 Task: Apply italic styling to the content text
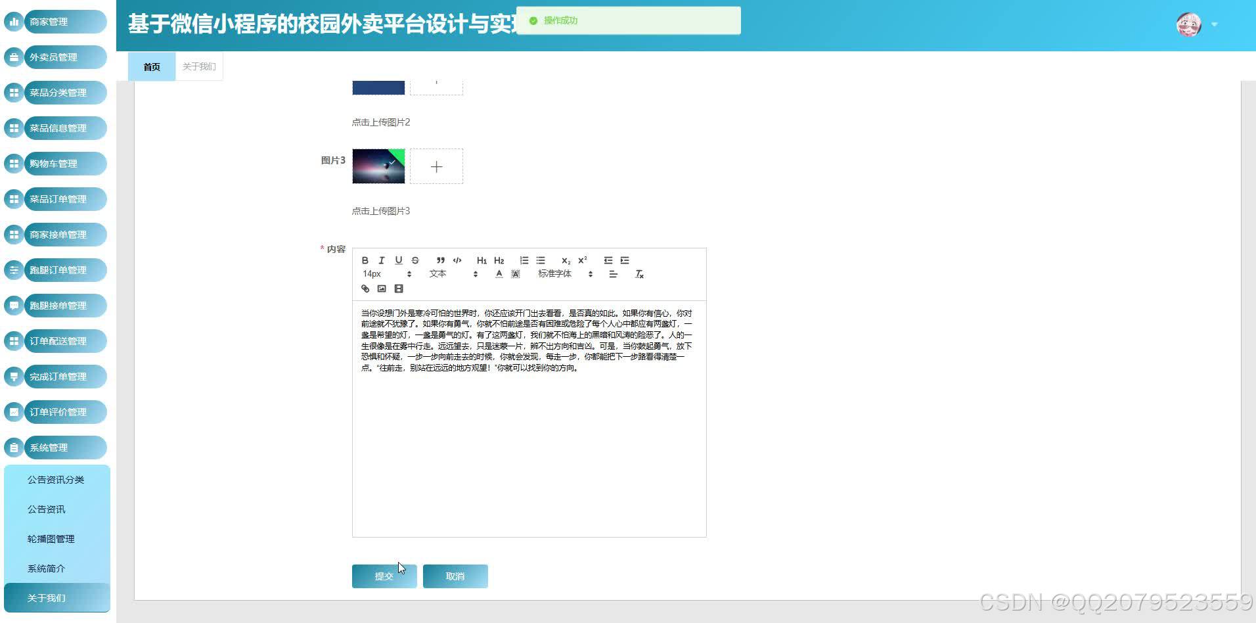pyautogui.click(x=382, y=260)
